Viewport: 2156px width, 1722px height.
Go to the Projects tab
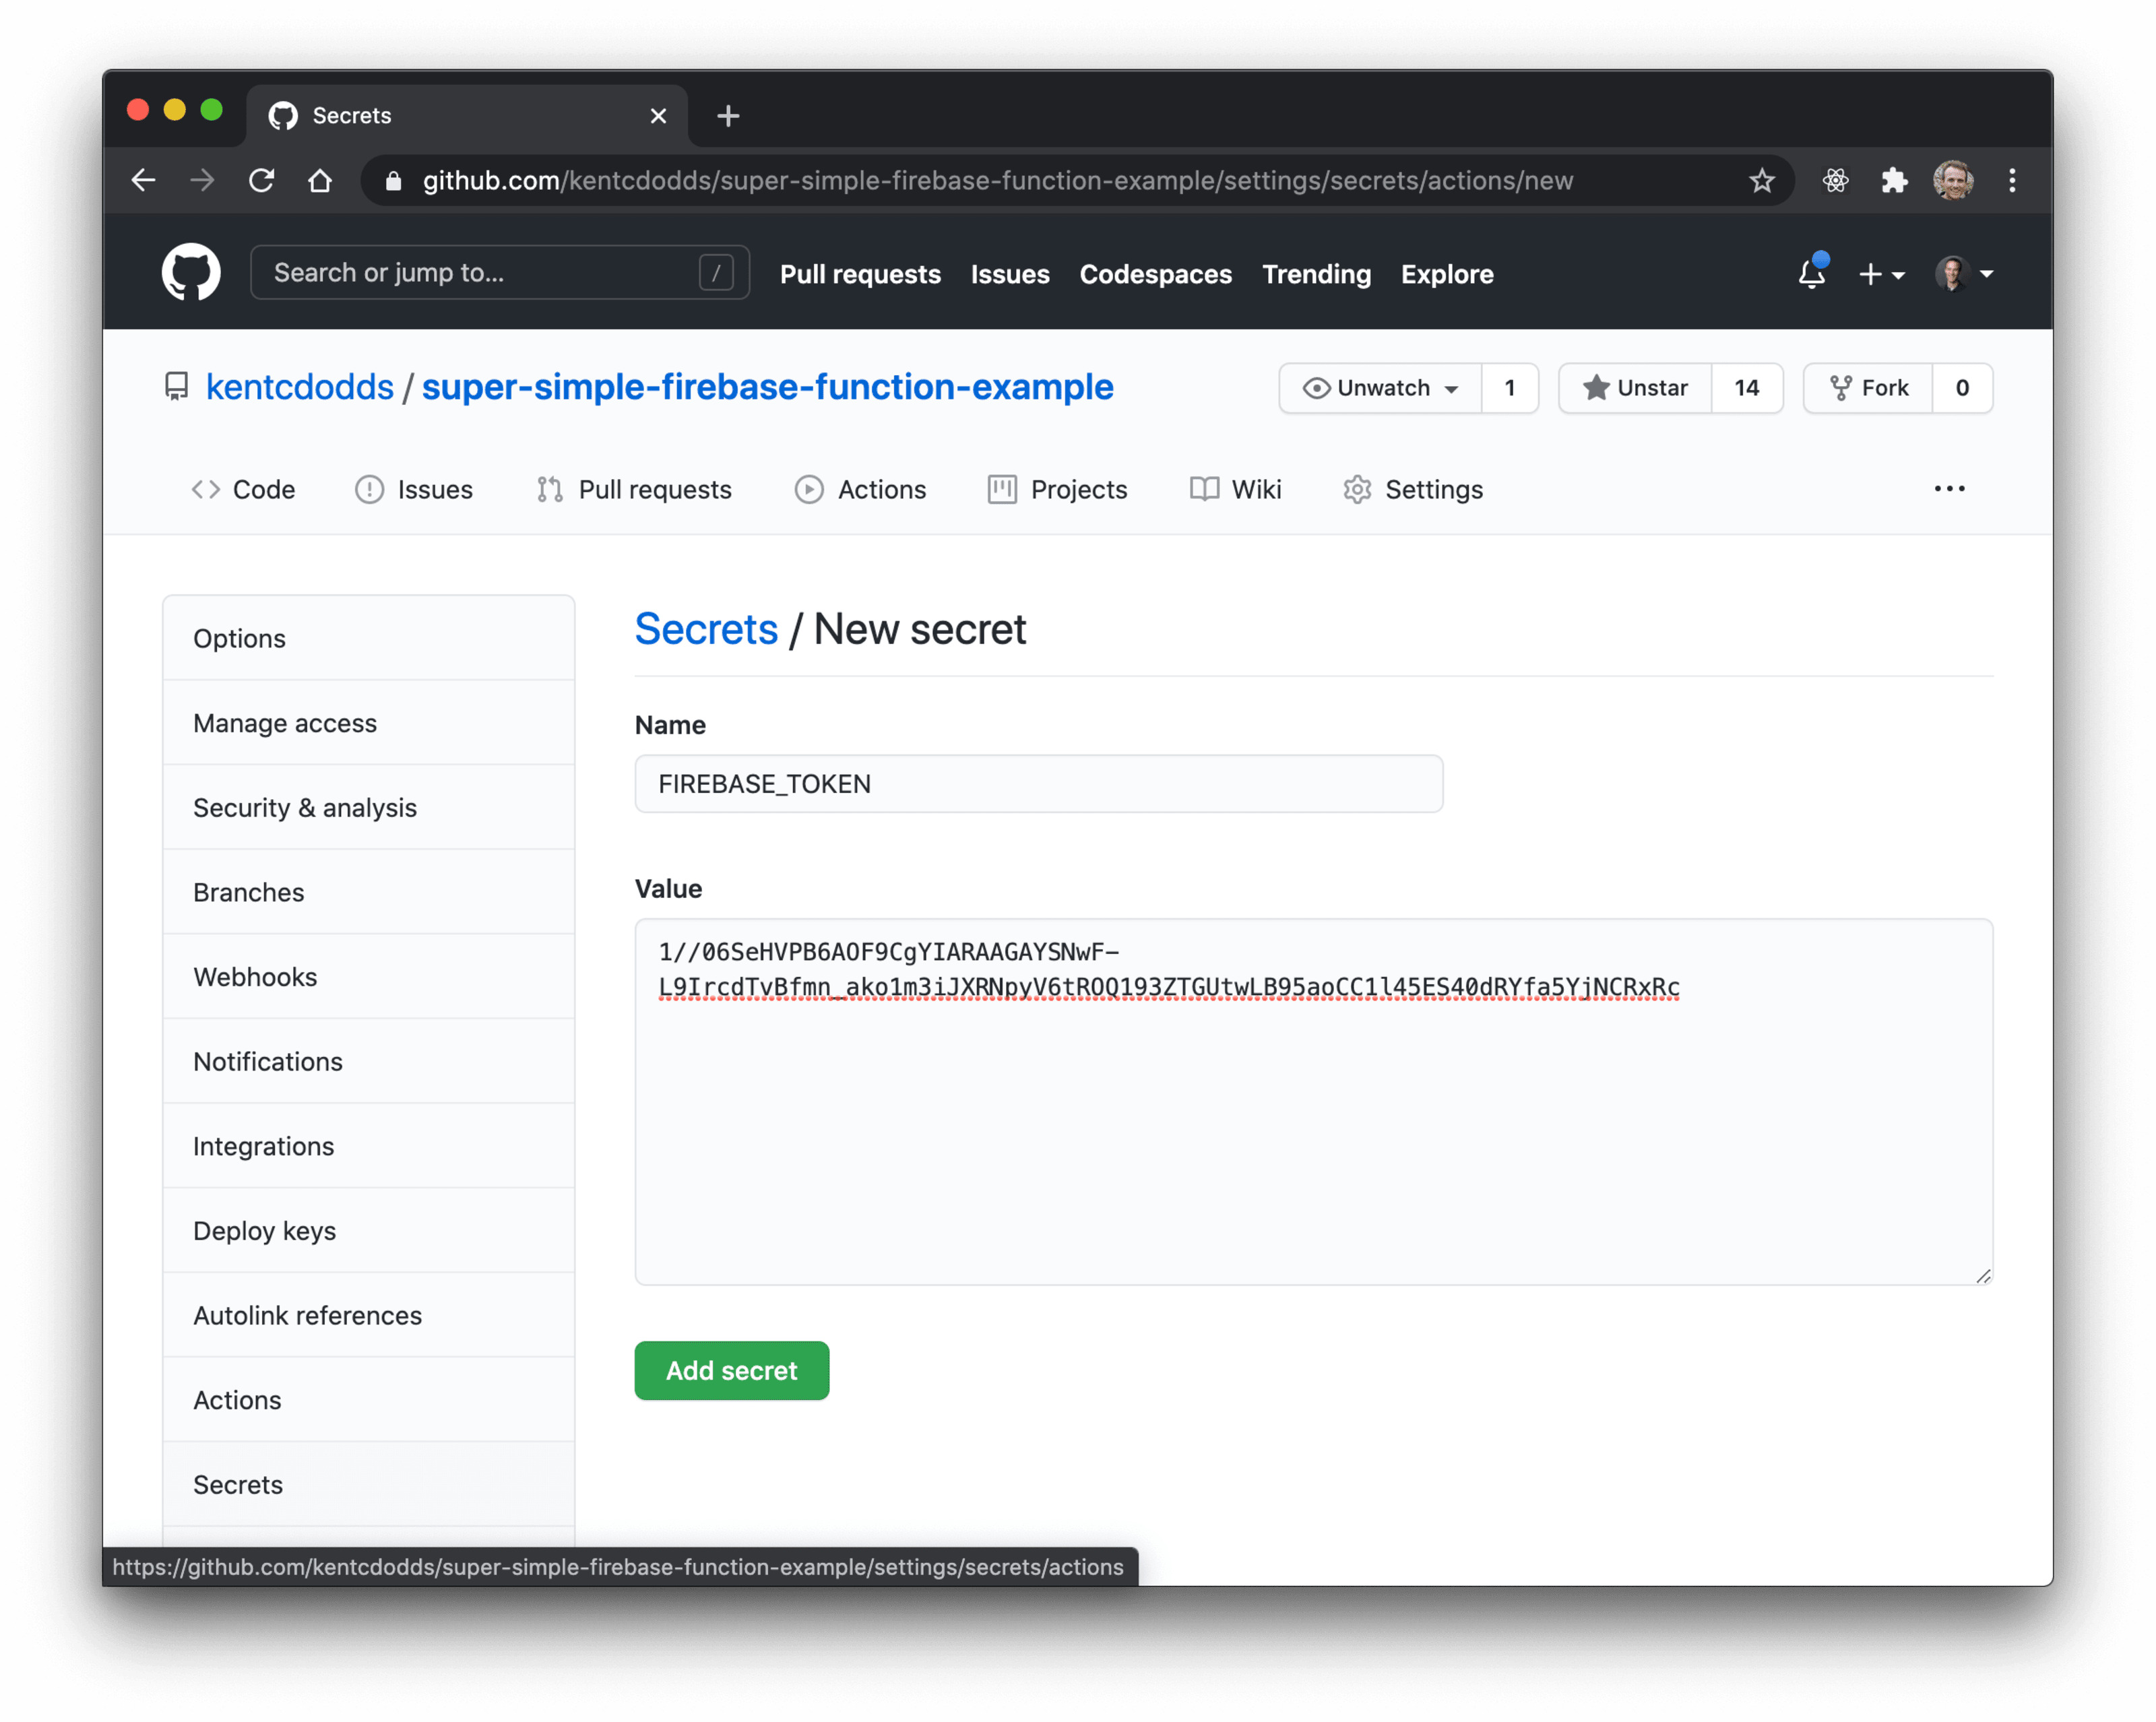click(x=1058, y=490)
